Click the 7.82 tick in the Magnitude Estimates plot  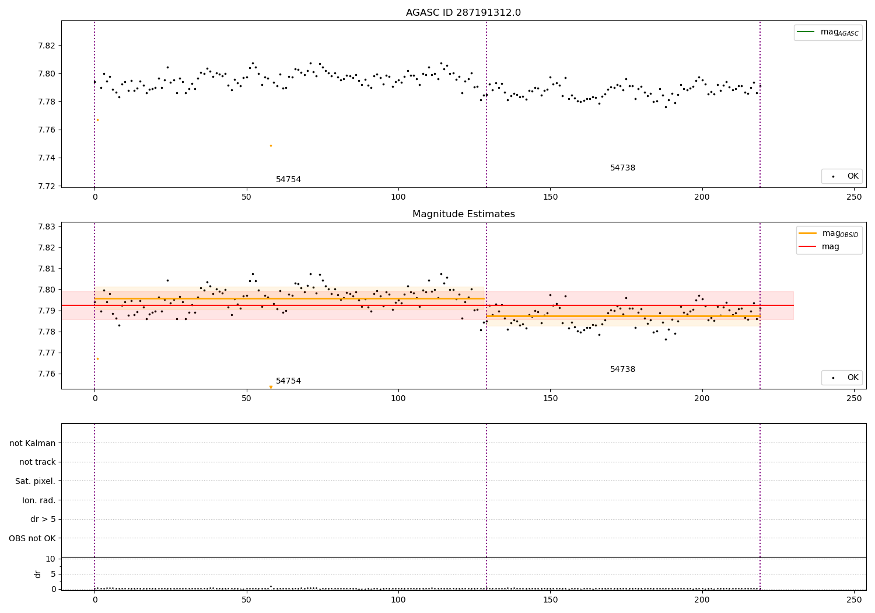pyautogui.click(x=46, y=248)
